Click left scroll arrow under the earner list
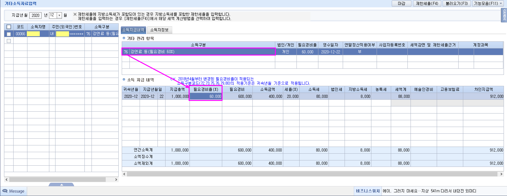The height and width of the screenshot is (196, 507). [7, 179]
